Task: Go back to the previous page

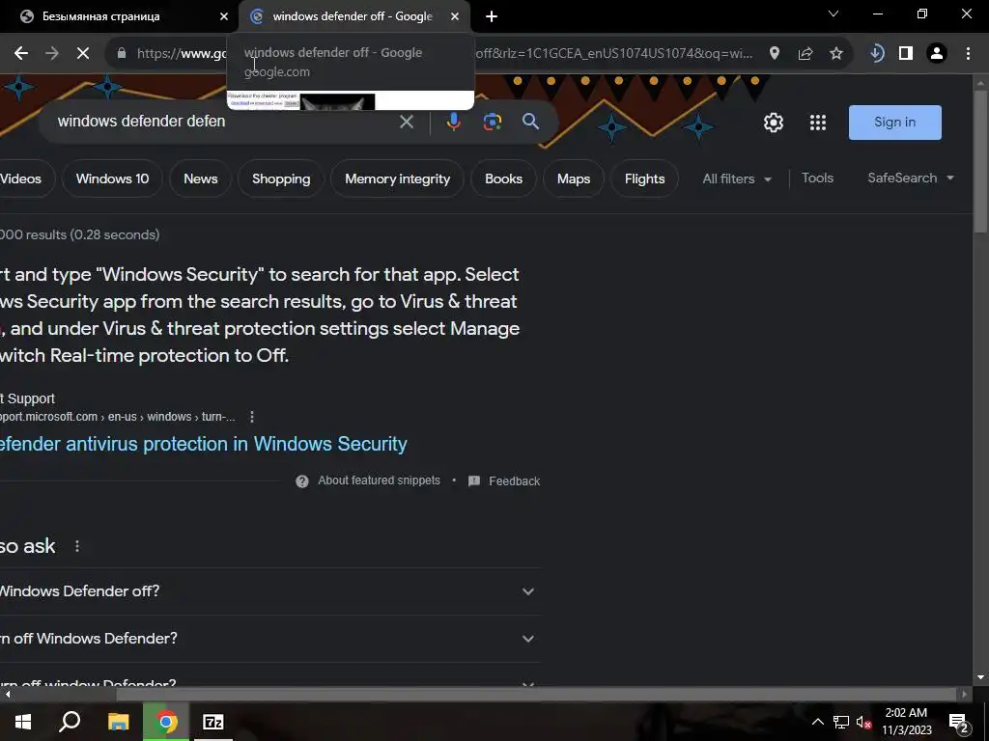Action: (21, 54)
